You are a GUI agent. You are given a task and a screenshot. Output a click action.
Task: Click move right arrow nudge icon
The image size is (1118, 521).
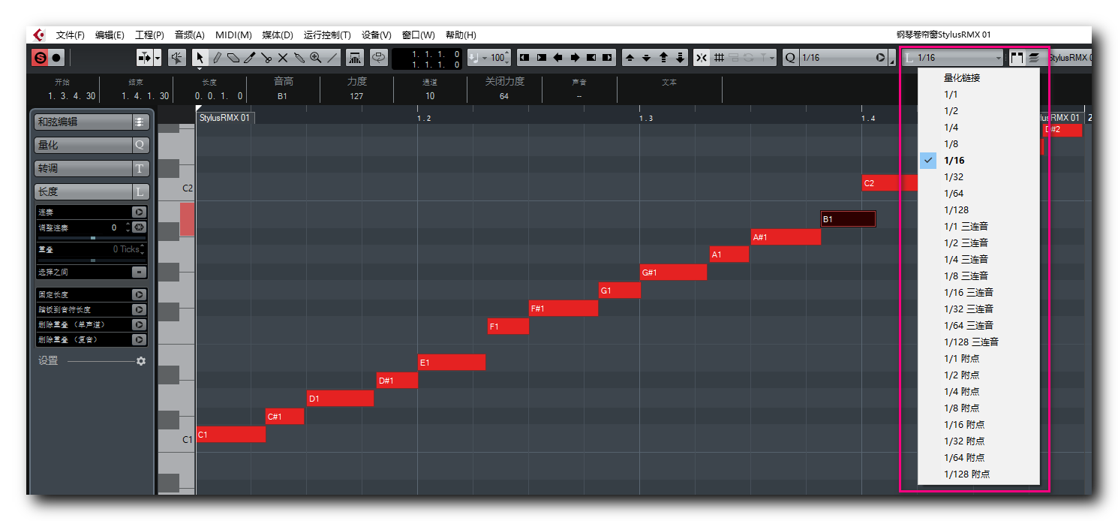574,57
